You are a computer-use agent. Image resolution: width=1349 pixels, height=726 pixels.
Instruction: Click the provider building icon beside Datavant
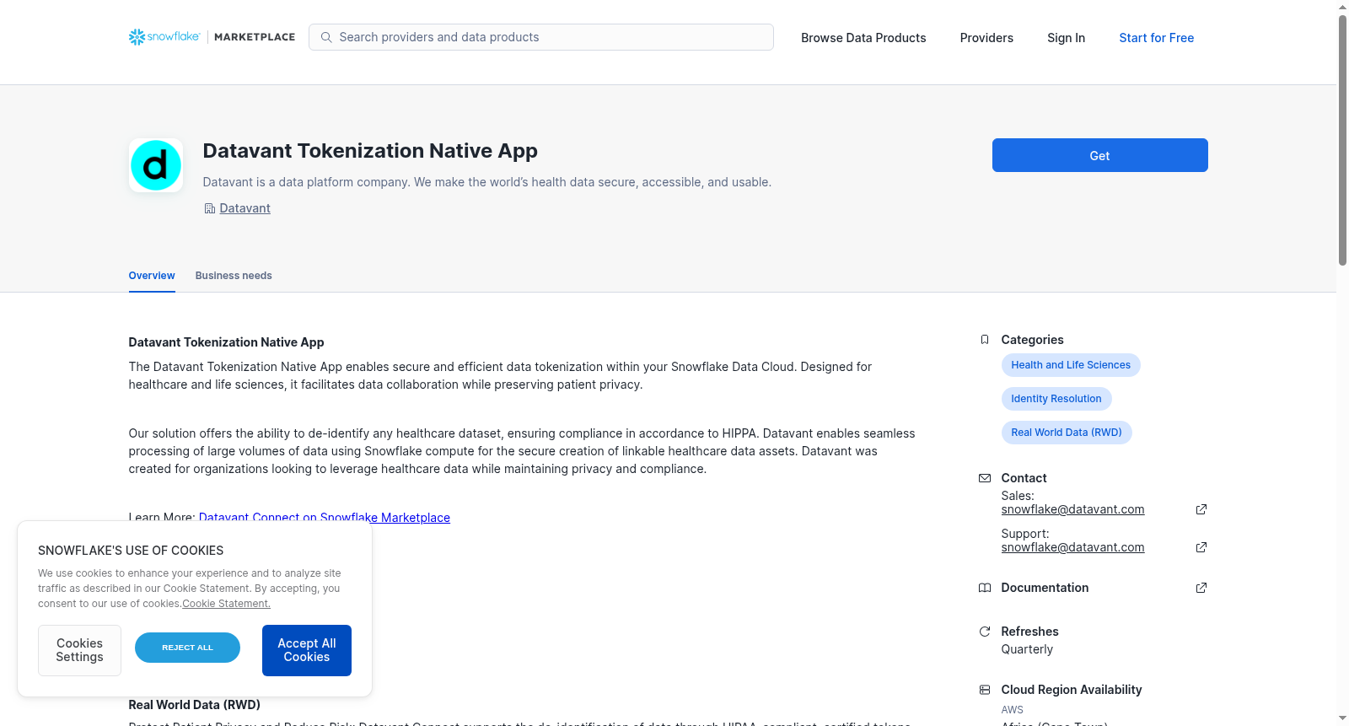[x=210, y=208]
